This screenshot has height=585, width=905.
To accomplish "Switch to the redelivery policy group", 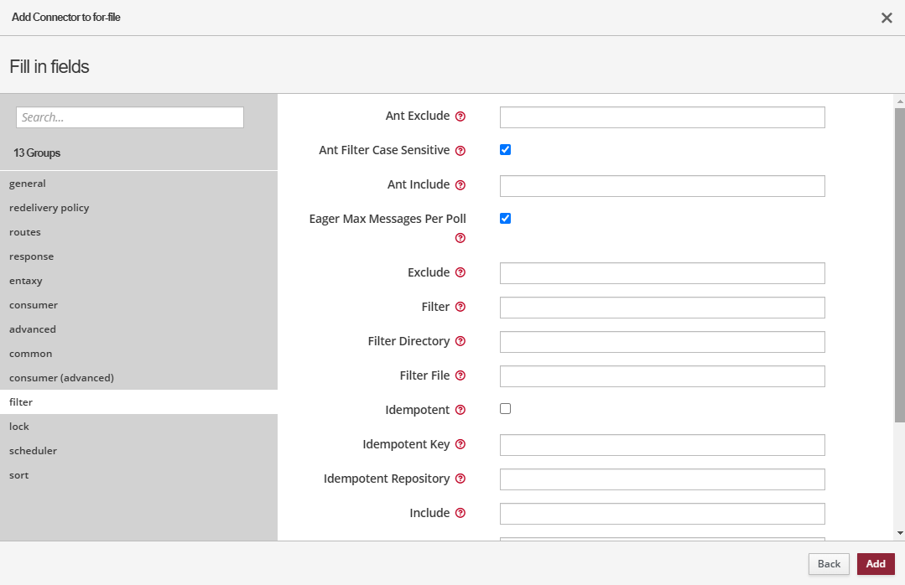I will coord(49,208).
